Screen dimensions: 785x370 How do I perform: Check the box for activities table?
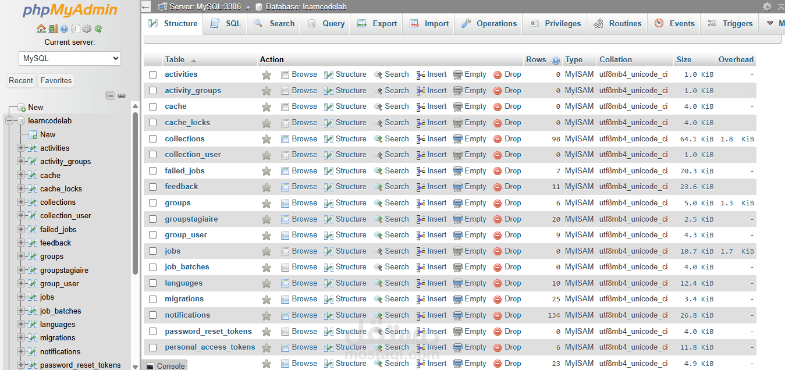pos(153,74)
